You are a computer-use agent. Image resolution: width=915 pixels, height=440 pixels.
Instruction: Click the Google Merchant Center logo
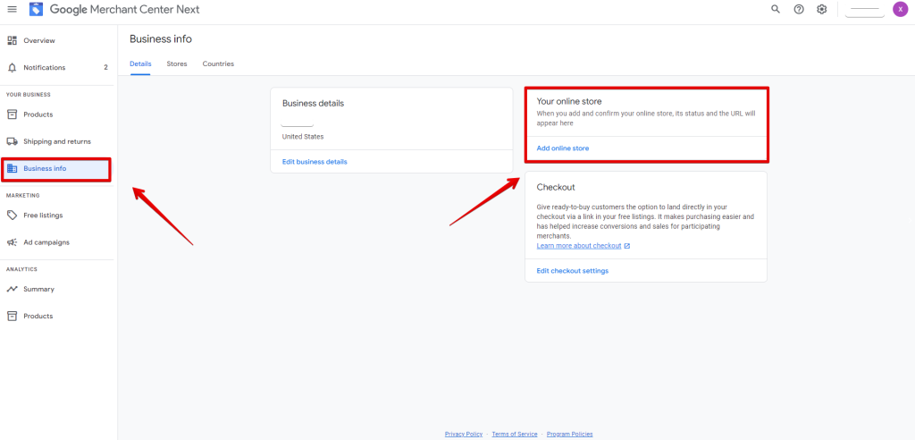36,9
